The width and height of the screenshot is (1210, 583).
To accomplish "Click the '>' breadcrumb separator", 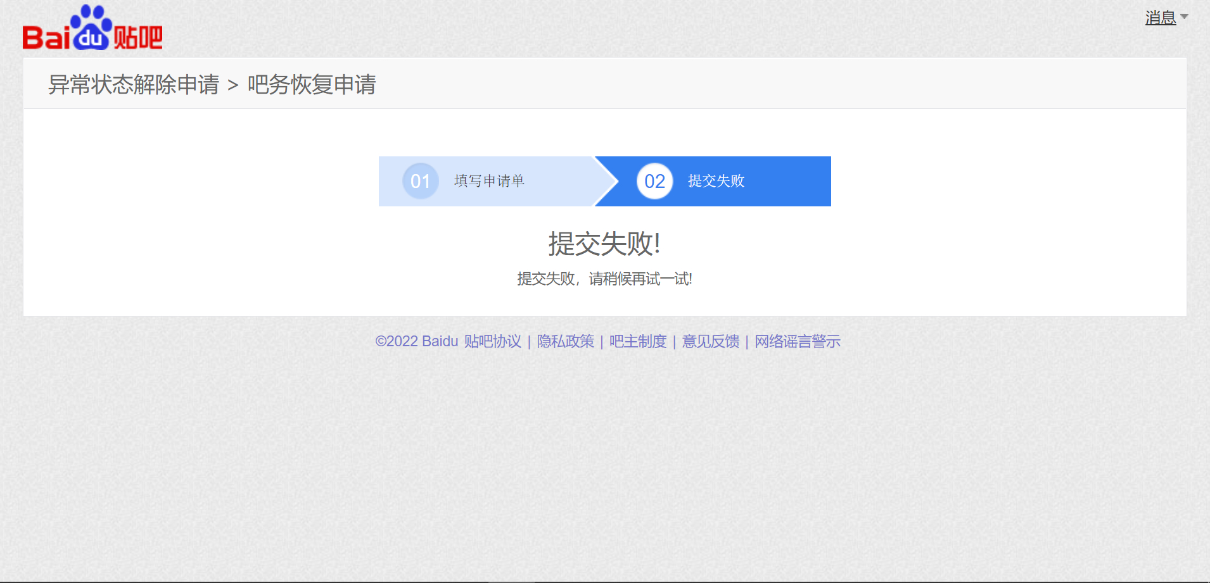I will pyautogui.click(x=233, y=85).
